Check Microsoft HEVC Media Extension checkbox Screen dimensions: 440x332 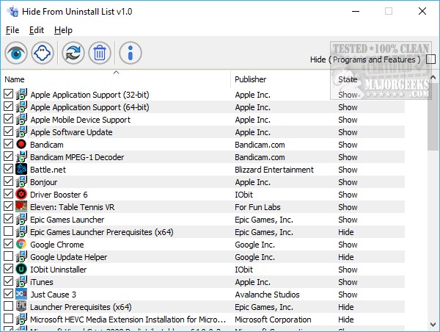(8, 319)
